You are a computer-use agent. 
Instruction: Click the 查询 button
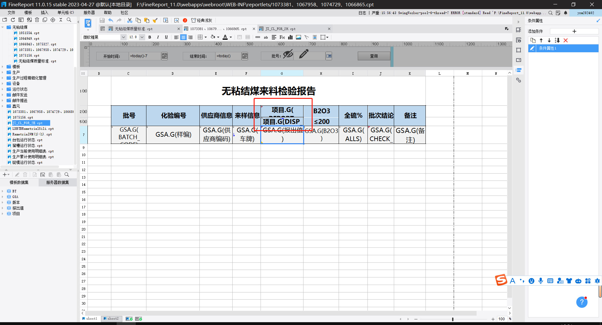[x=374, y=56]
